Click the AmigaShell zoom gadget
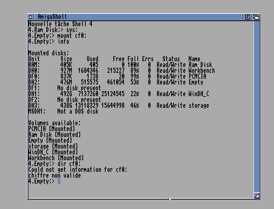Image resolution: width=274 pixels, height=209 pixels. tap(247, 17)
